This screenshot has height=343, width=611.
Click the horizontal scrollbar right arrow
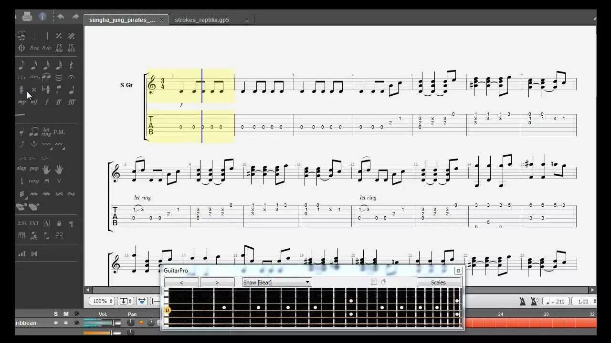pyautogui.click(x=592, y=290)
